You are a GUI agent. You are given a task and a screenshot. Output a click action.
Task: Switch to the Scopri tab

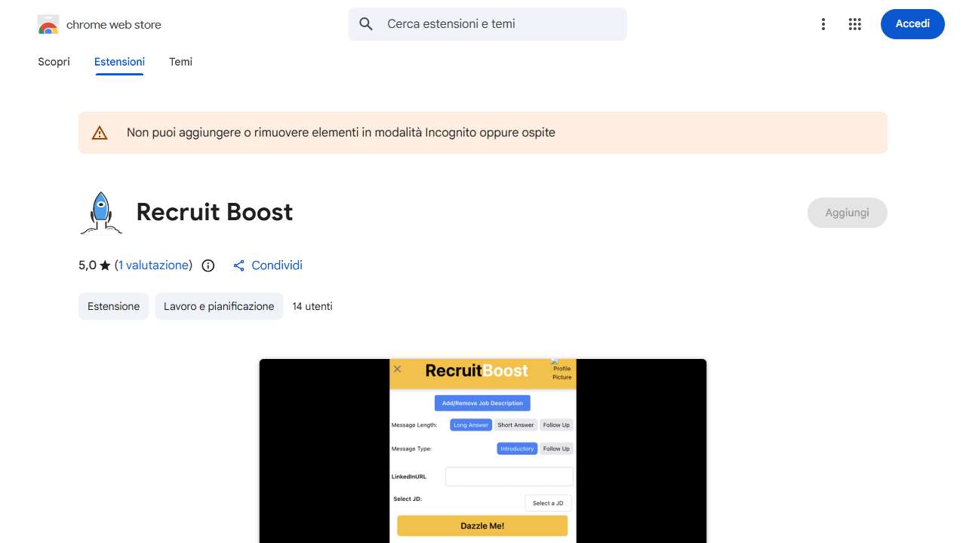[54, 62]
